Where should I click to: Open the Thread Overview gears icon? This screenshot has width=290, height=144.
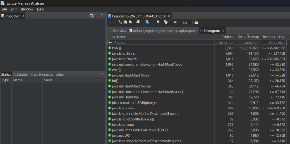[130, 22]
